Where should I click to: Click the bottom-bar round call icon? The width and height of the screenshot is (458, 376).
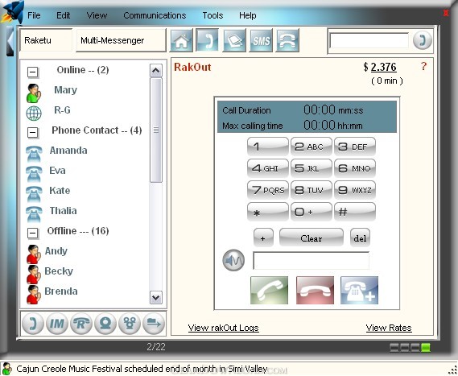(33, 324)
